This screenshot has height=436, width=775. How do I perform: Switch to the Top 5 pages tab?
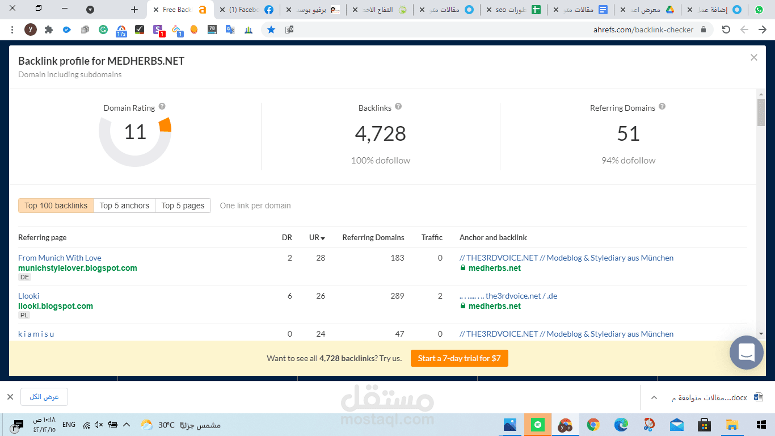click(183, 206)
